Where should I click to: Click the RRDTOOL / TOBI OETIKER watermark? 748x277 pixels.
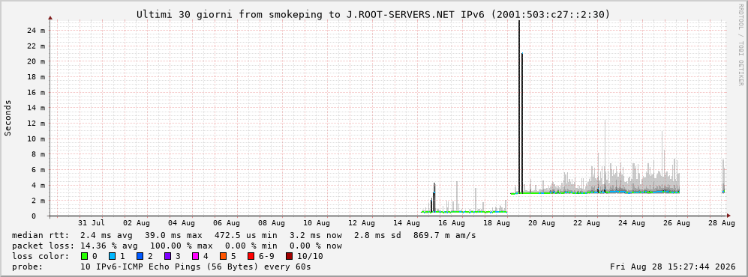click(740, 44)
